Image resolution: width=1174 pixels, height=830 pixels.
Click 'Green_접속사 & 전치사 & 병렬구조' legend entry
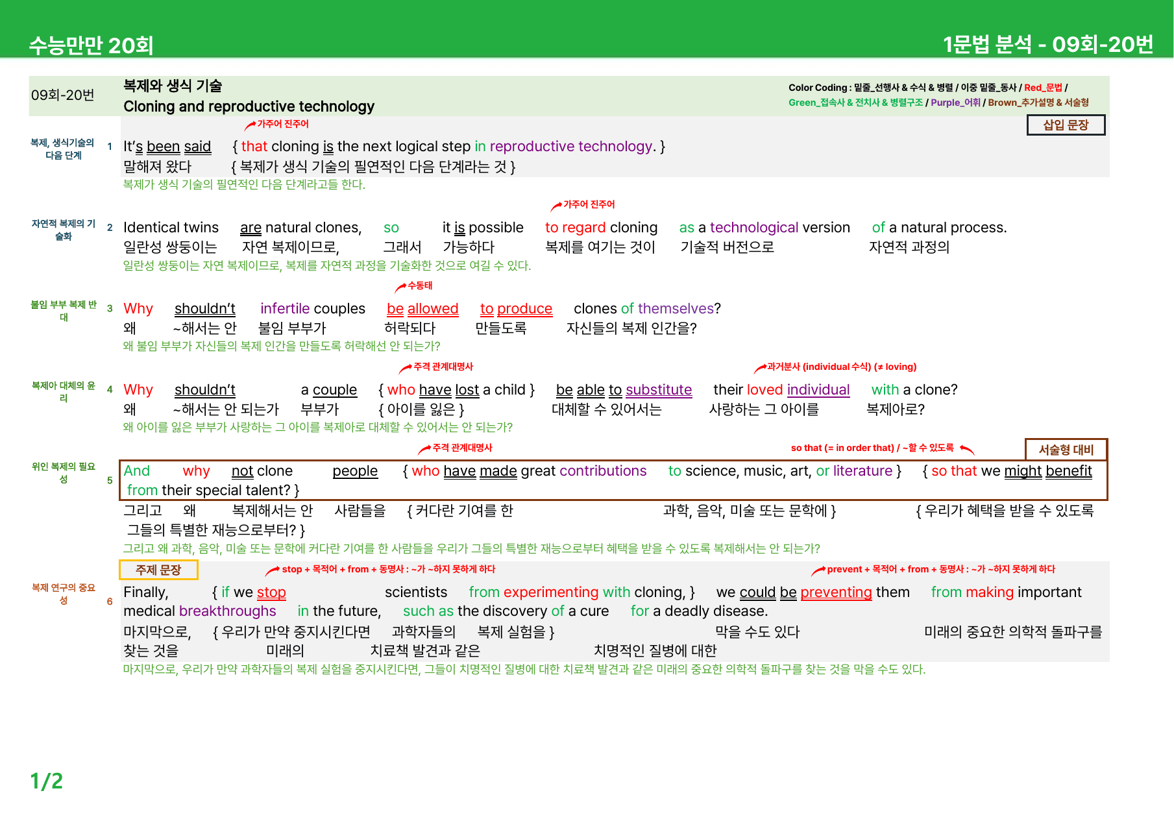tap(855, 103)
